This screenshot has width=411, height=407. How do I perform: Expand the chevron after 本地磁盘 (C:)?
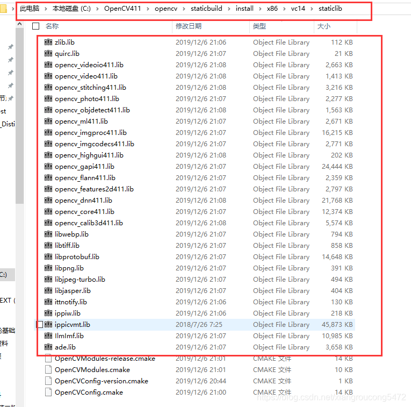point(97,9)
